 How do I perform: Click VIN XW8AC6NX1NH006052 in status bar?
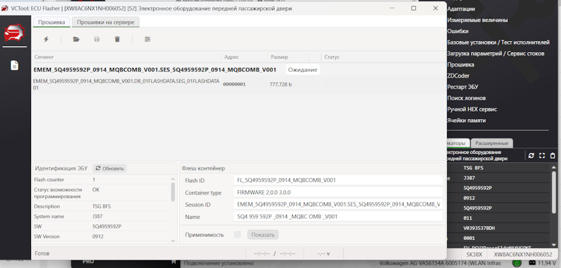pyautogui.click(x=522, y=255)
